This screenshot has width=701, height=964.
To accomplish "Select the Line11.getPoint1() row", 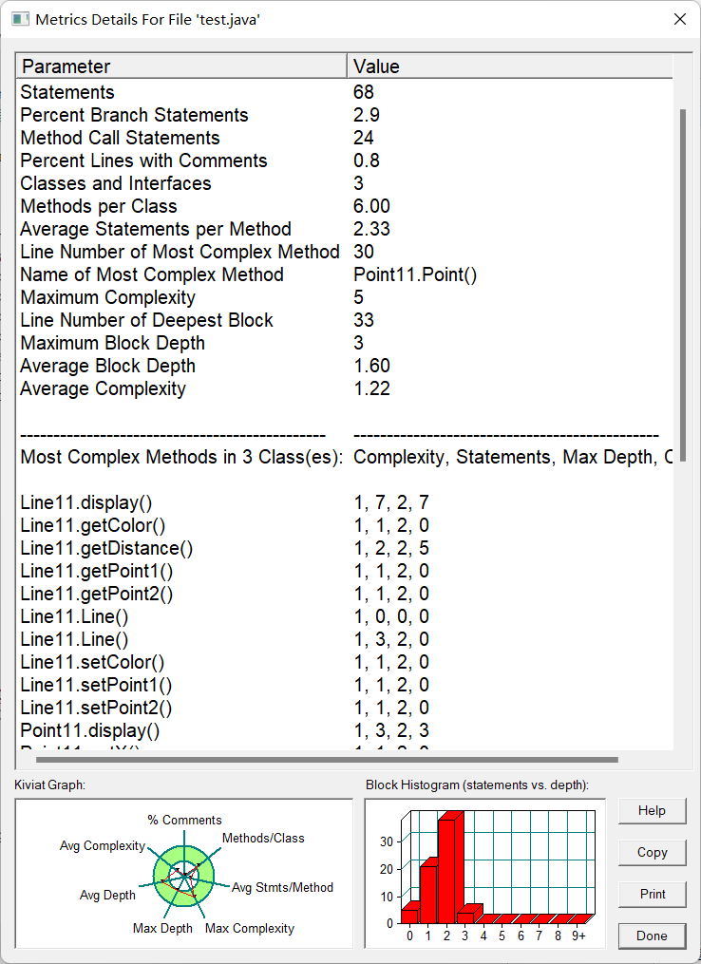I will [345, 571].
